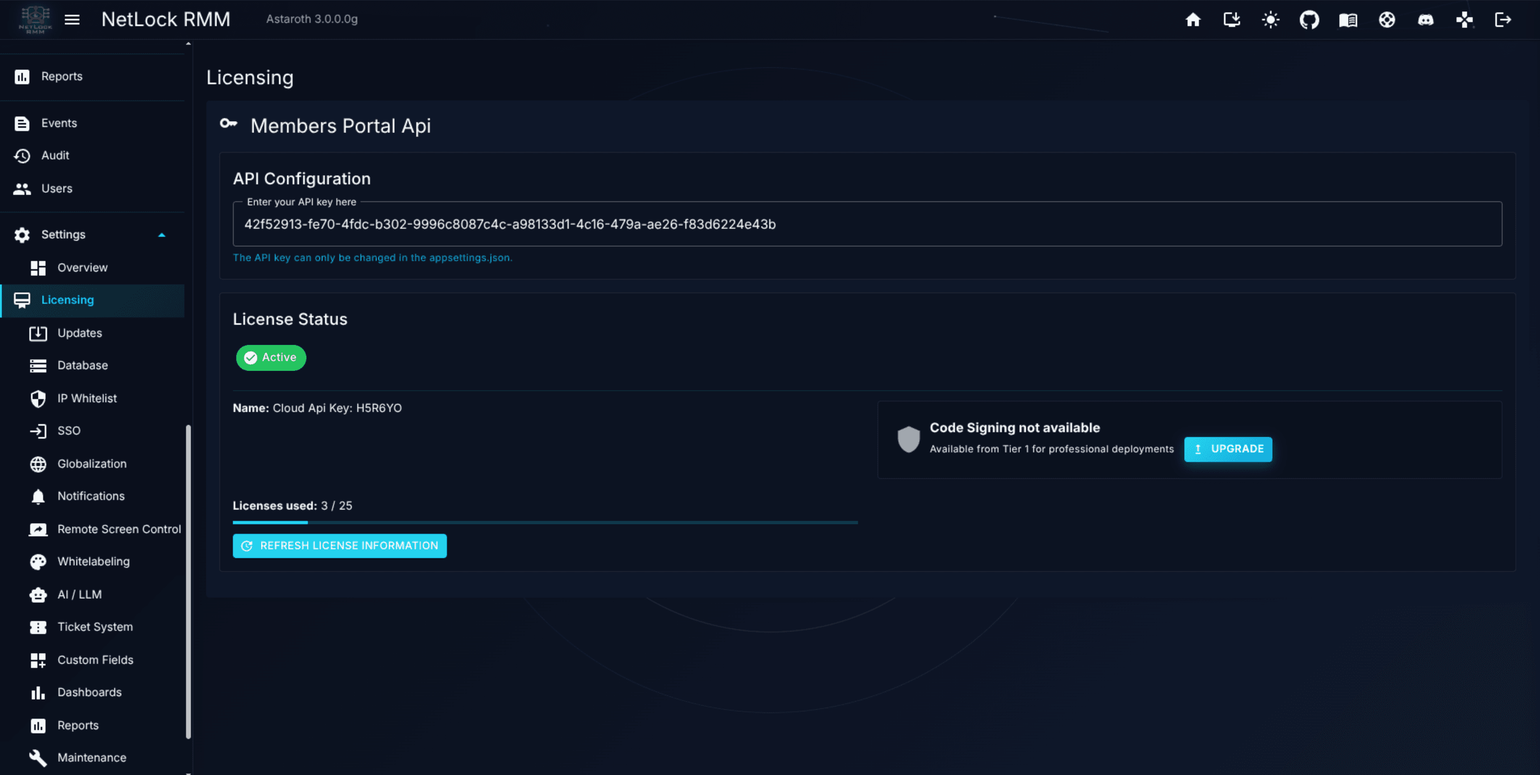Open Dashboards settings
This screenshot has width=1540, height=775.
92,692
